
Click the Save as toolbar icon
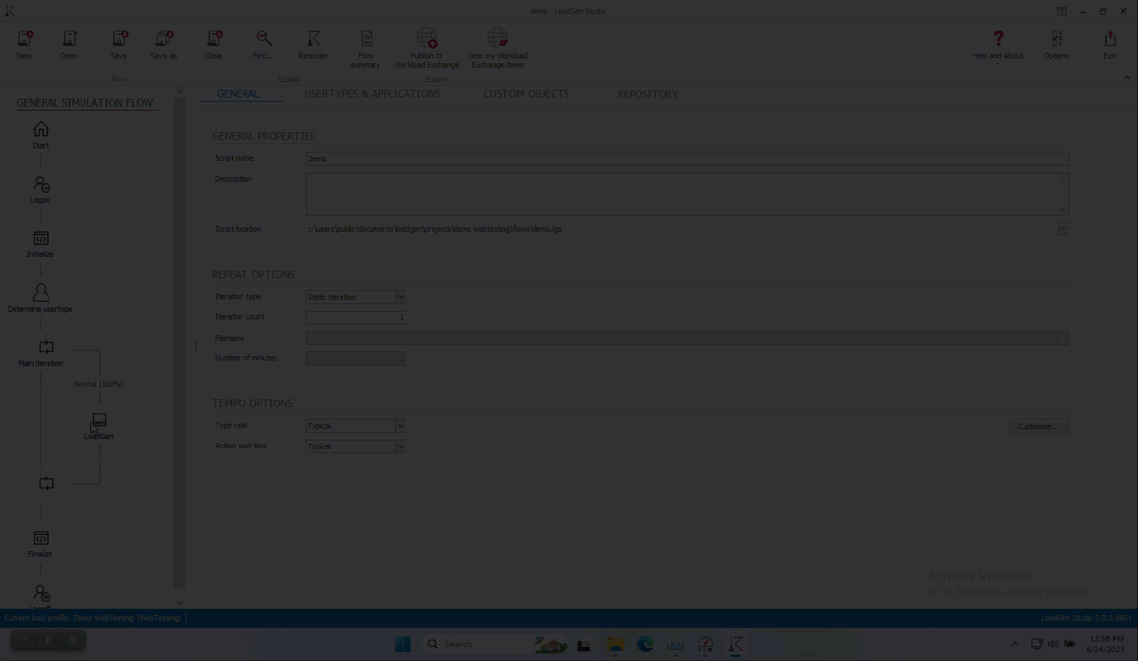tap(163, 45)
